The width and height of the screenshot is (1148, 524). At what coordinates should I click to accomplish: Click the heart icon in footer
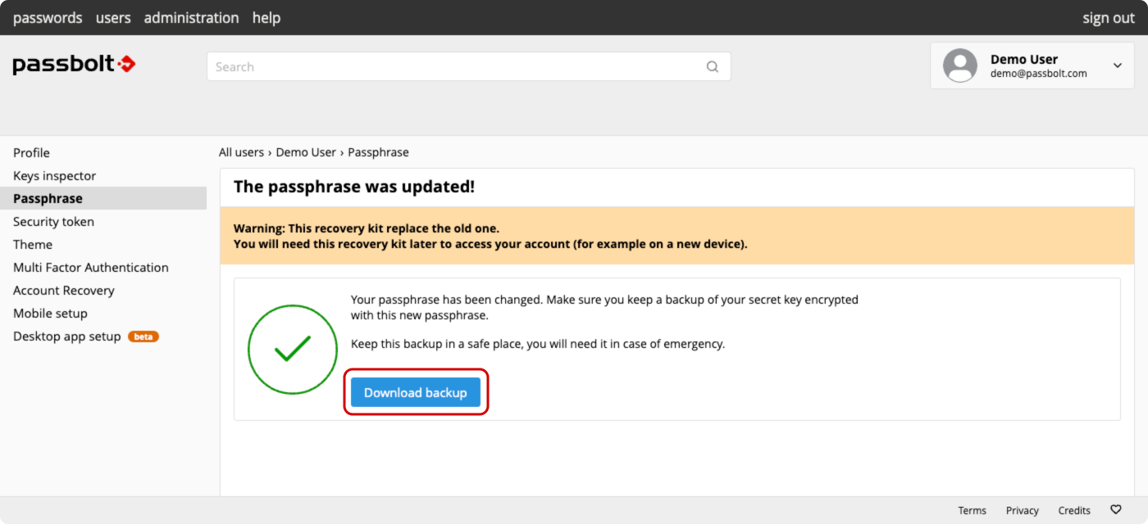(1116, 509)
